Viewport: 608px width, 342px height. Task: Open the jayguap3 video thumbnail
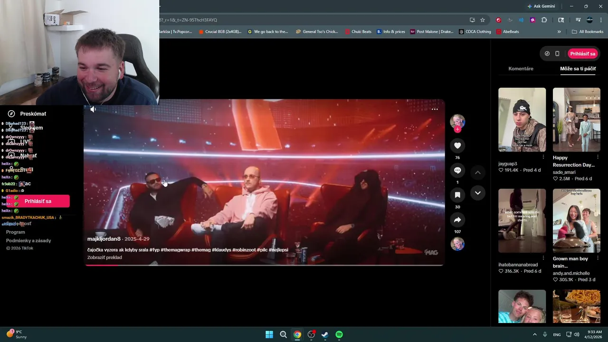[522, 120]
